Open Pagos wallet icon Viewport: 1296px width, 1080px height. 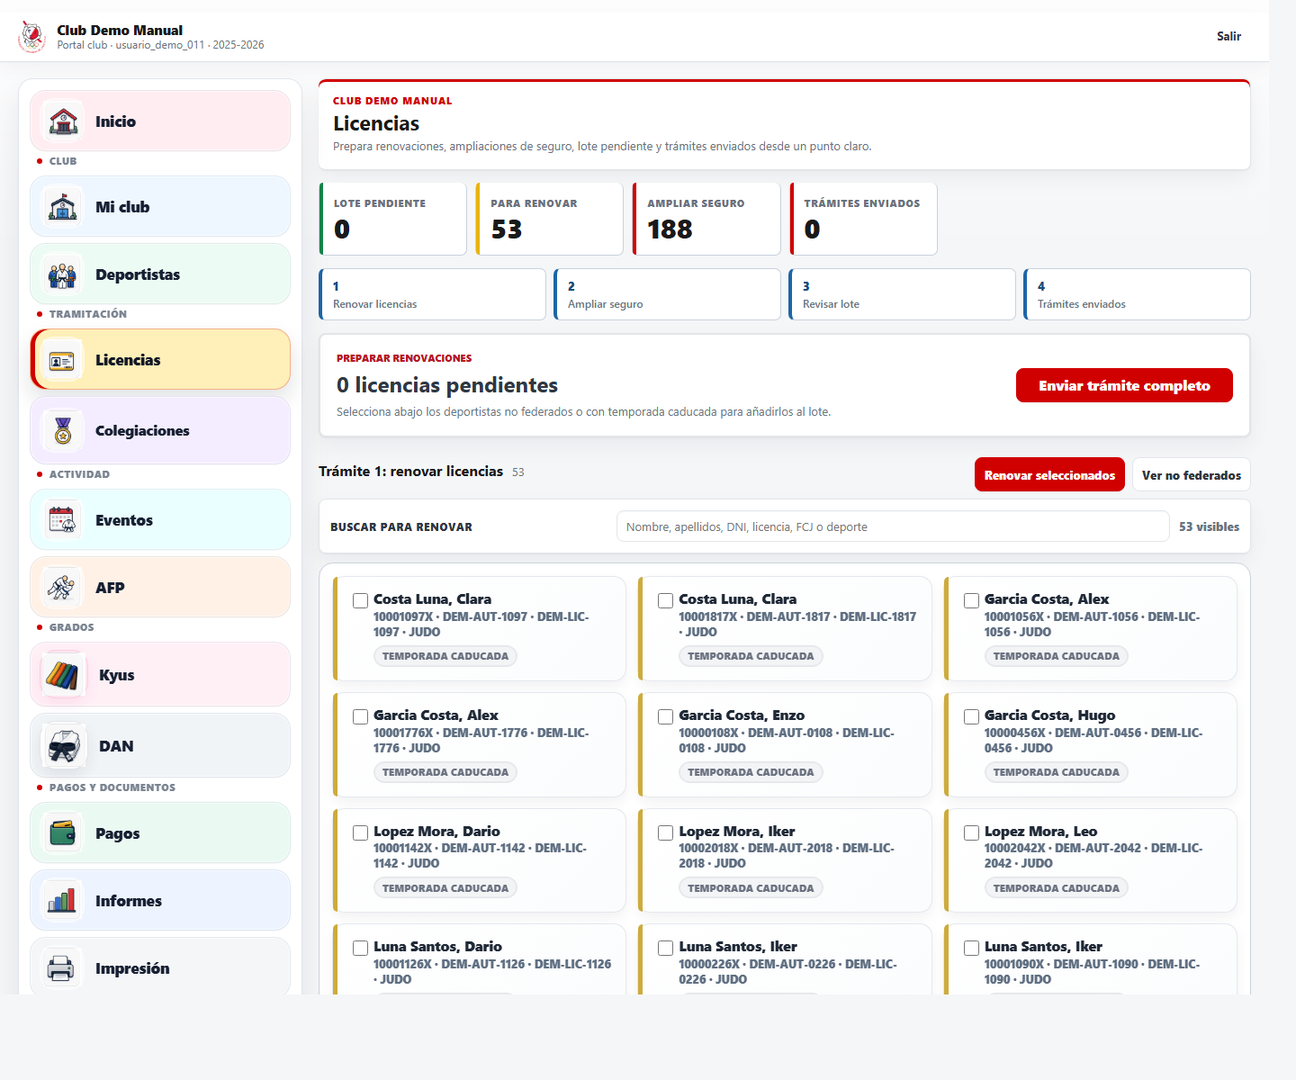[63, 833]
